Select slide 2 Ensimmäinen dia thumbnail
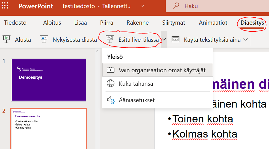The width and height of the screenshot is (269, 149). tap(49, 129)
